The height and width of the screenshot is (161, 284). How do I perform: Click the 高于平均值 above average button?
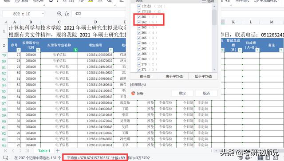click(x=174, y=76)
